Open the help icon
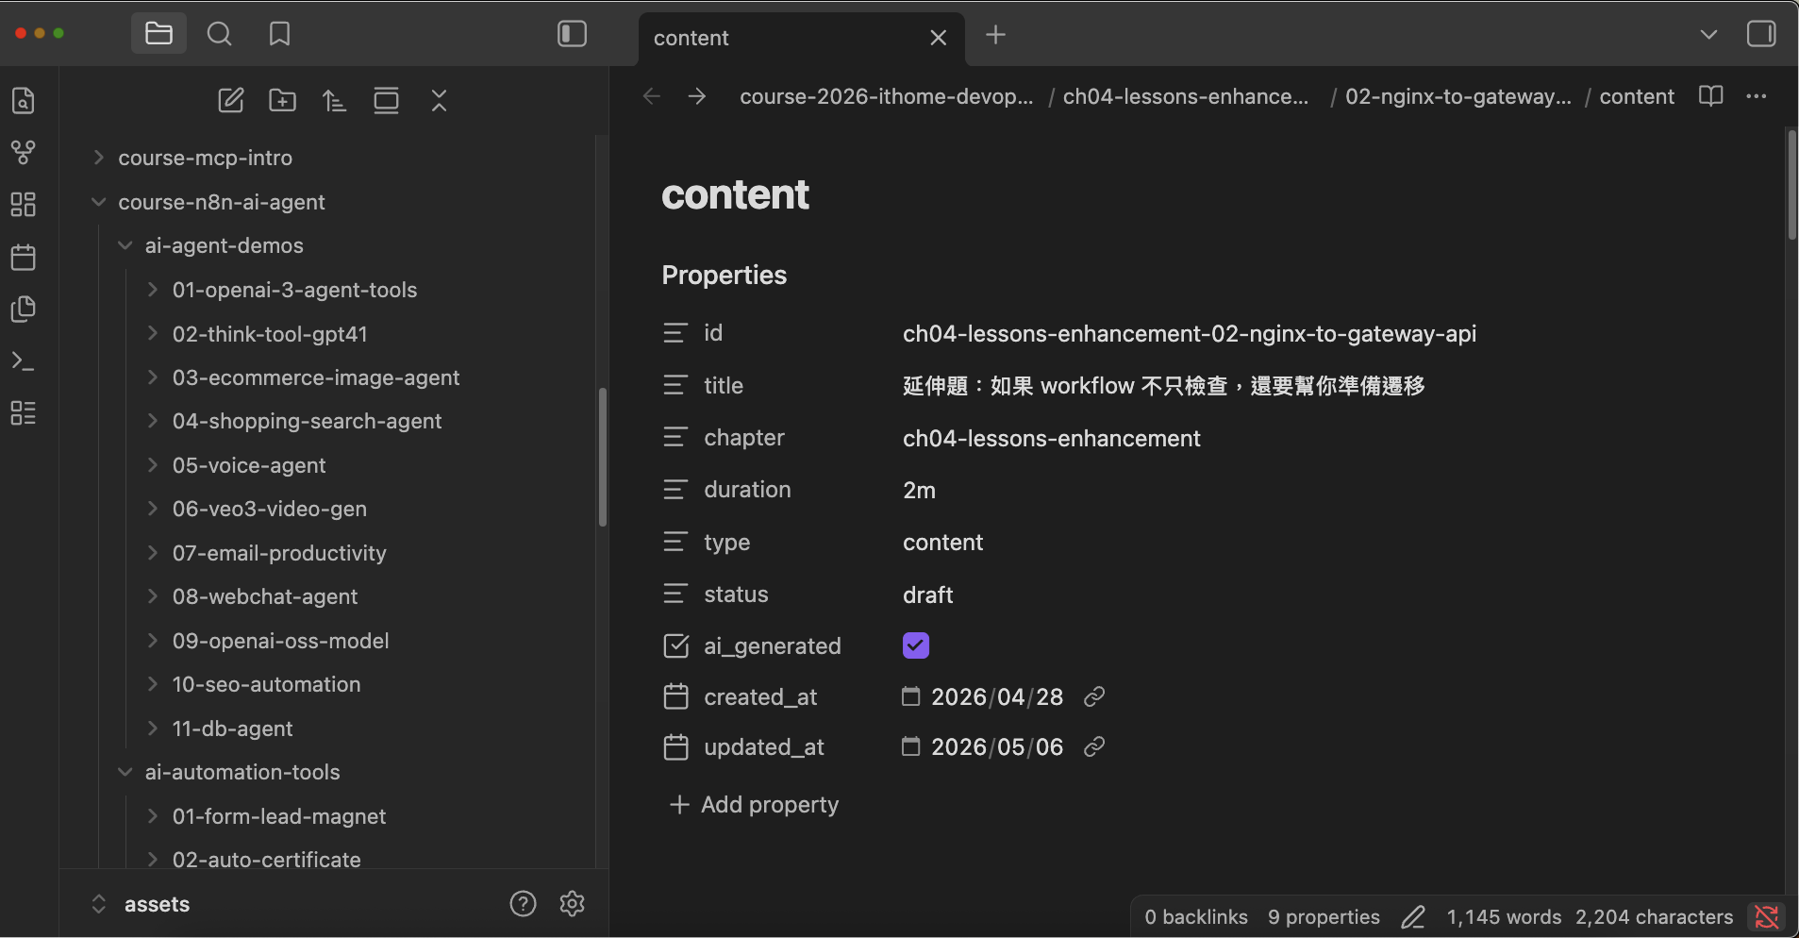This screenshot has height=938, width=1799. (523, 904)
